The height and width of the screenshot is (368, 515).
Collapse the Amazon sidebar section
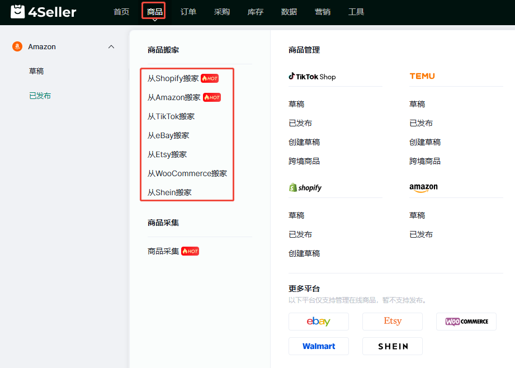(111, 47)
